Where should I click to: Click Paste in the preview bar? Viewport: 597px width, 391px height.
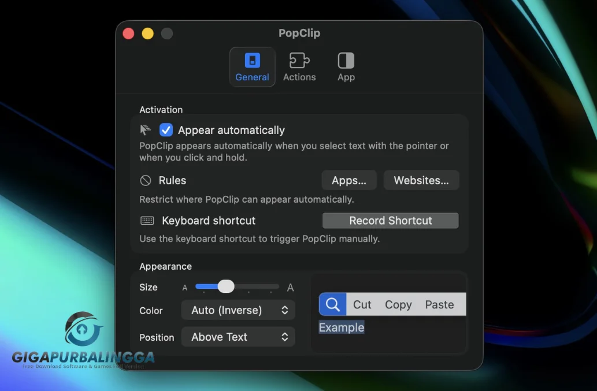tap(439, 305)
